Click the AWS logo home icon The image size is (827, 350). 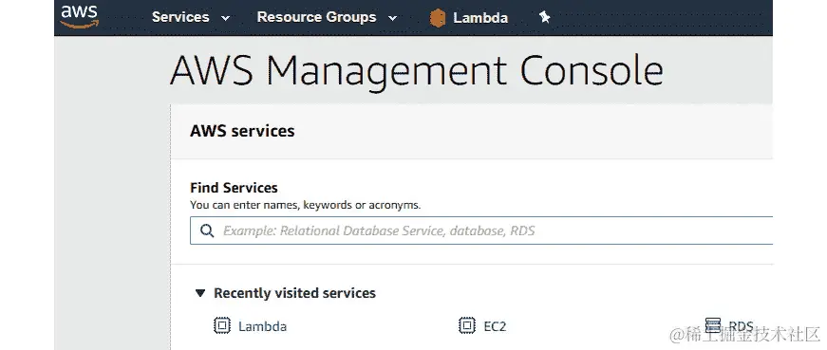[80, 16]
